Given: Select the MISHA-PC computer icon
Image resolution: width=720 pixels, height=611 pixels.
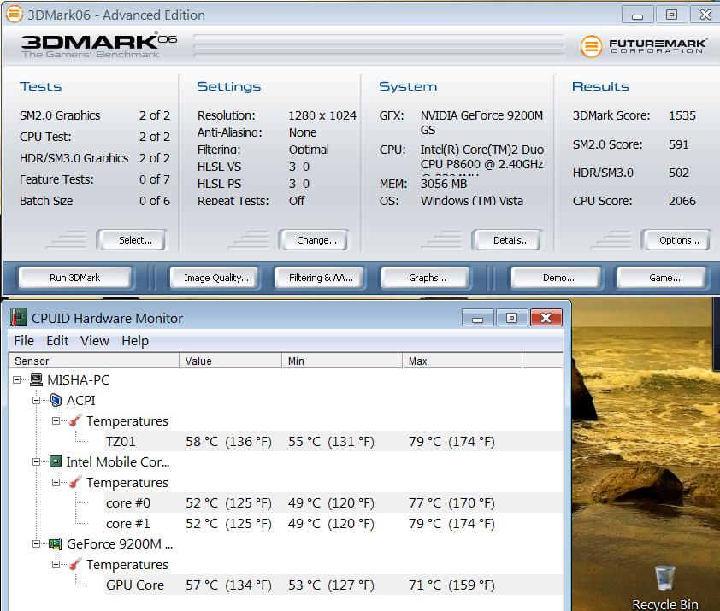Looking at the screenshot, I should pyautogui.click(x=36, y=379).
